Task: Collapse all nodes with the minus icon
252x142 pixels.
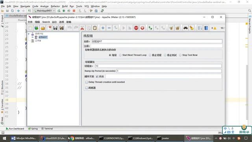Action: point(109,28)
